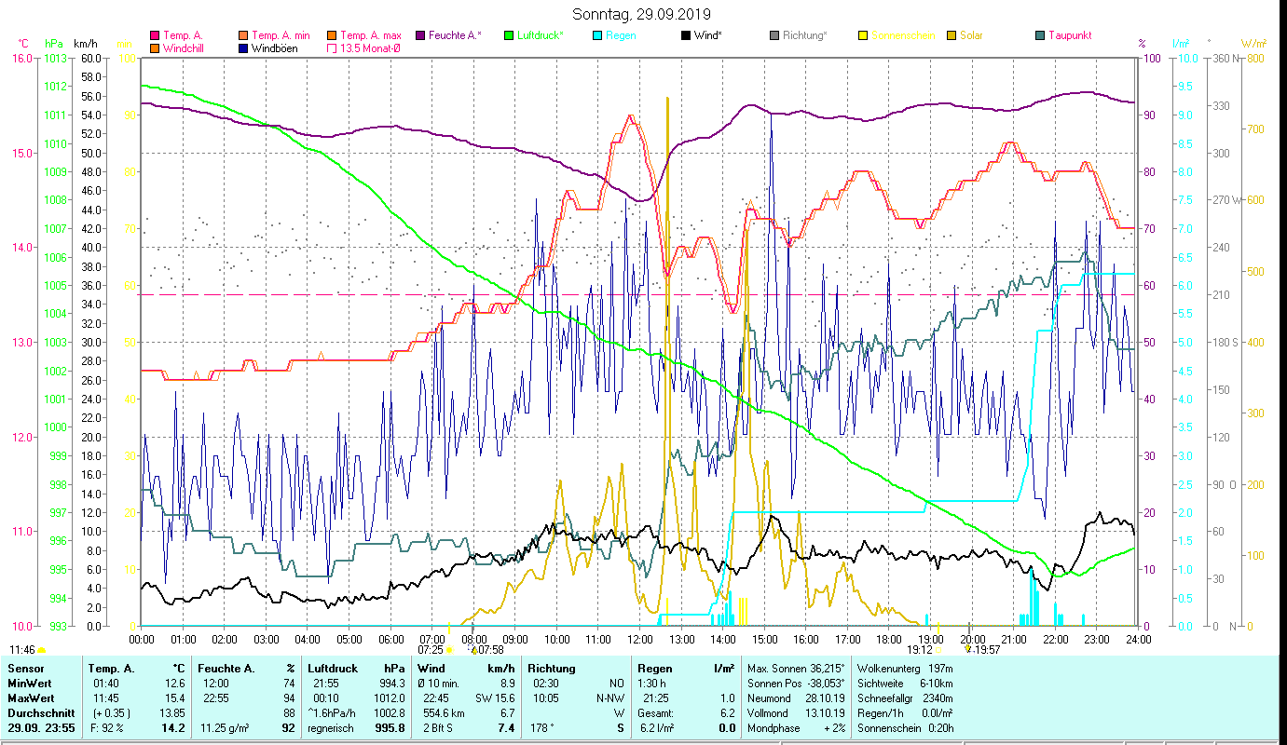Click the Temp. A. max legend swatch
Viewport: 1287px width, 745px height.
point(331,35)
